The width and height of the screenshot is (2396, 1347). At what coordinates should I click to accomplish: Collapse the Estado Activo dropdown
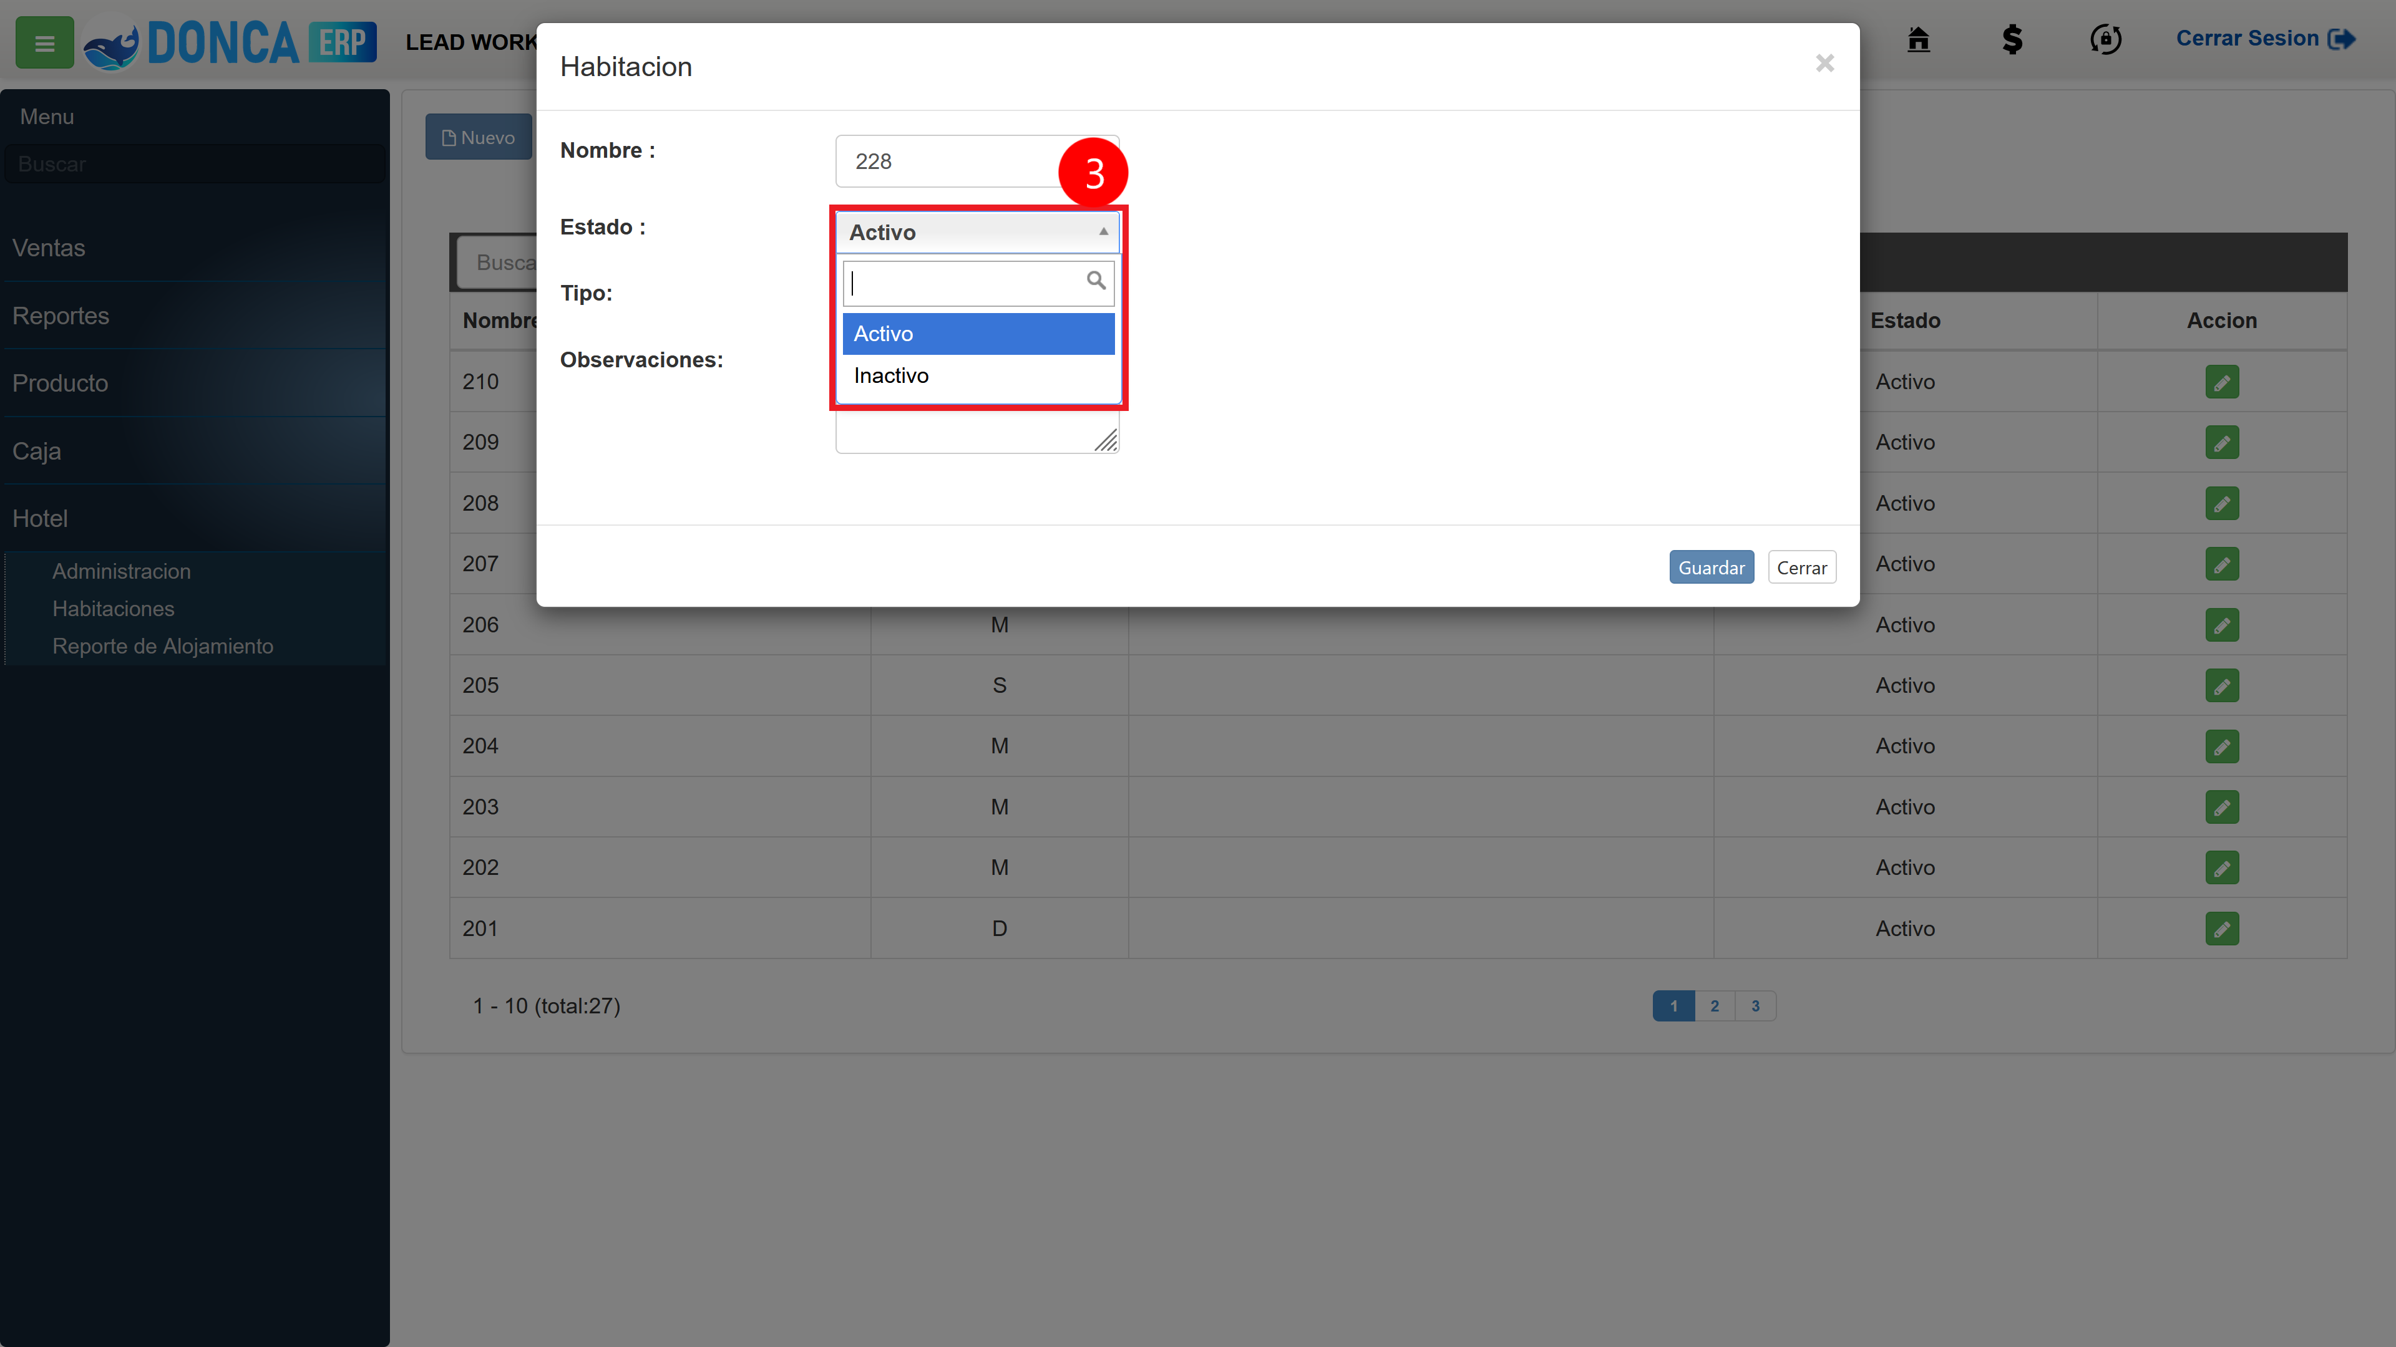[x=978, y=233]
